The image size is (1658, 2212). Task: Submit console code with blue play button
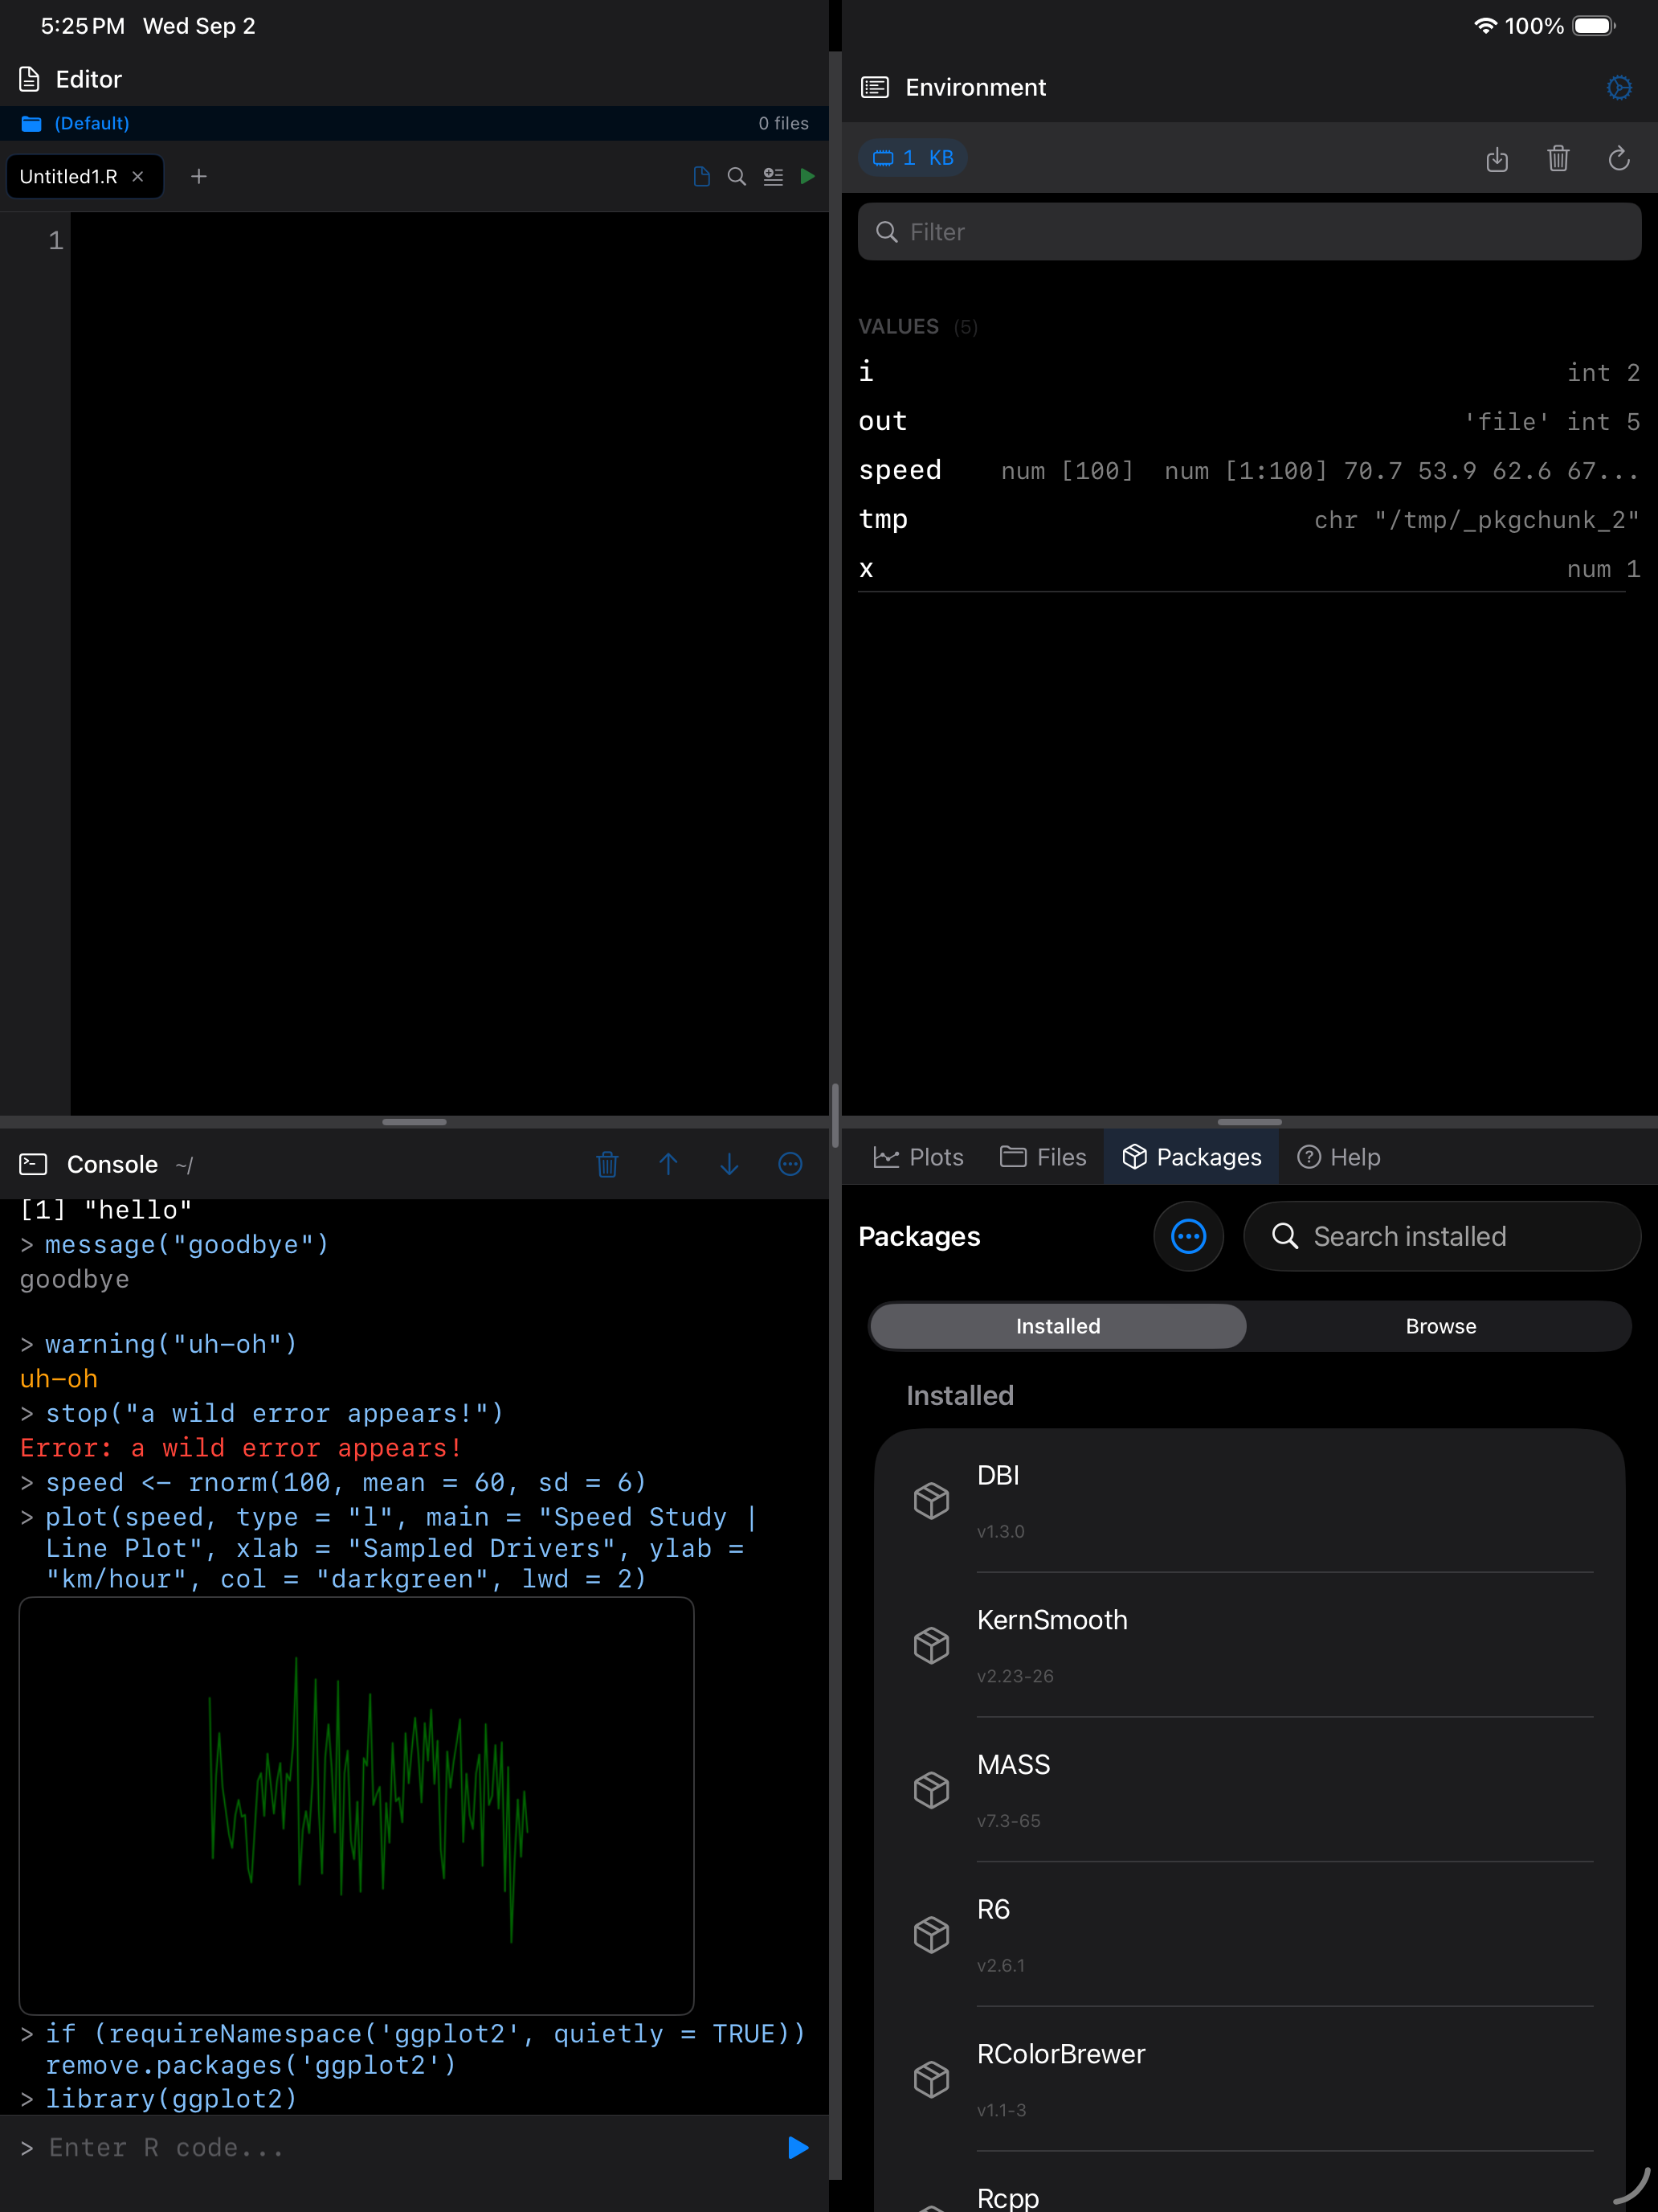tap(798, 2147)
